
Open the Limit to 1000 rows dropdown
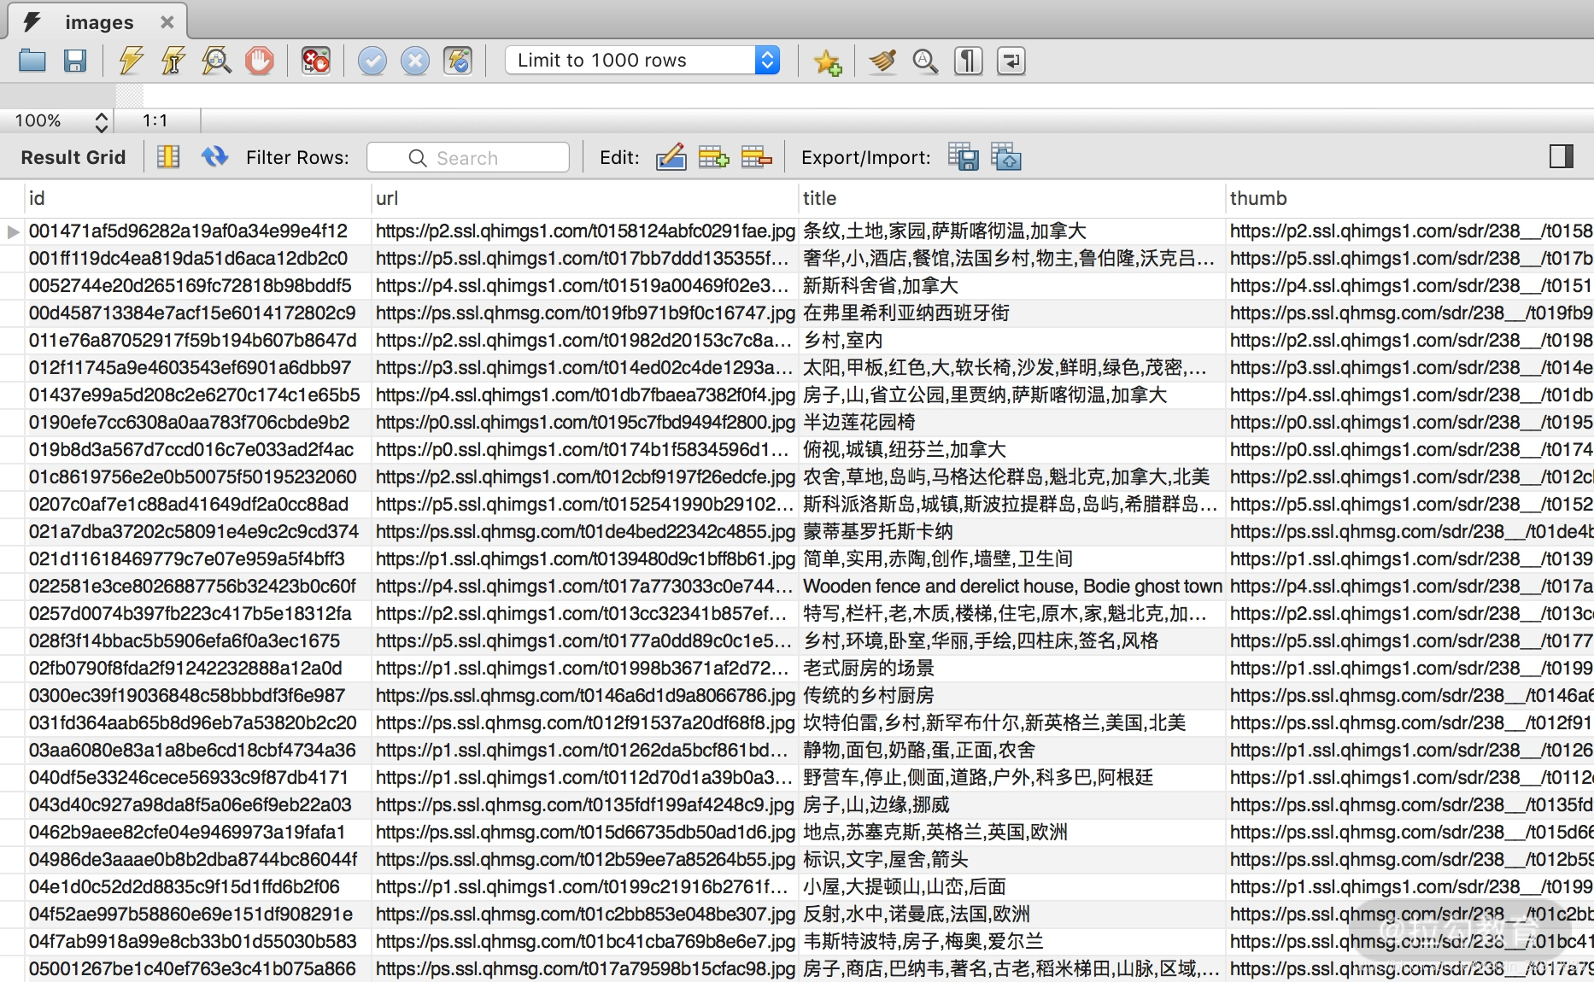click(642, 60)
